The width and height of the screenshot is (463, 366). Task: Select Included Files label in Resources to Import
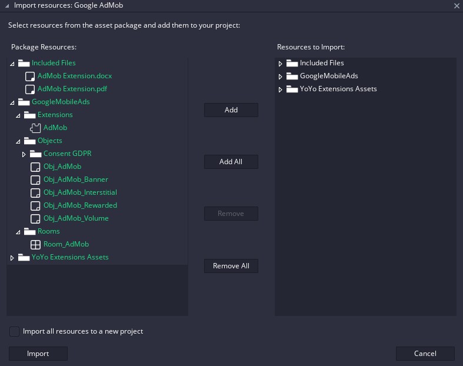tap(322, 63)
